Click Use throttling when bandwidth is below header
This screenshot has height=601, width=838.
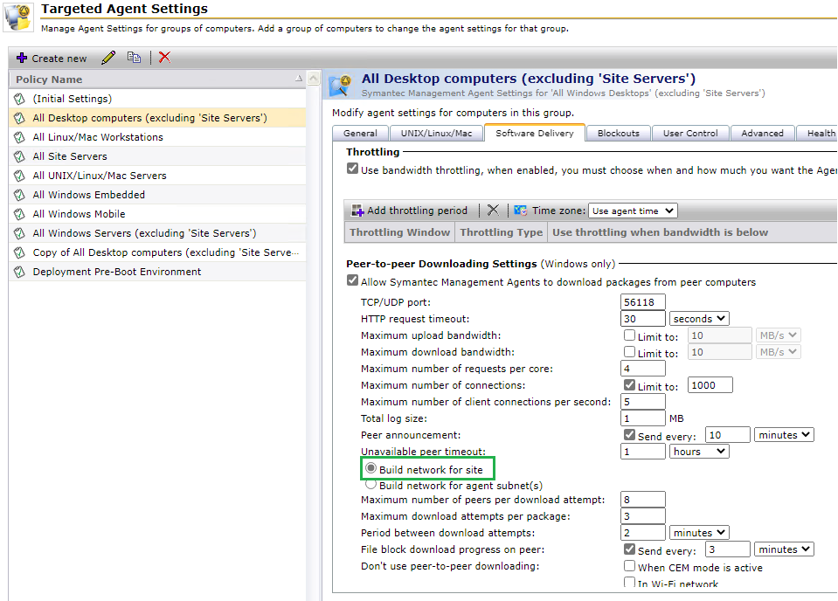tap(660, 232)
